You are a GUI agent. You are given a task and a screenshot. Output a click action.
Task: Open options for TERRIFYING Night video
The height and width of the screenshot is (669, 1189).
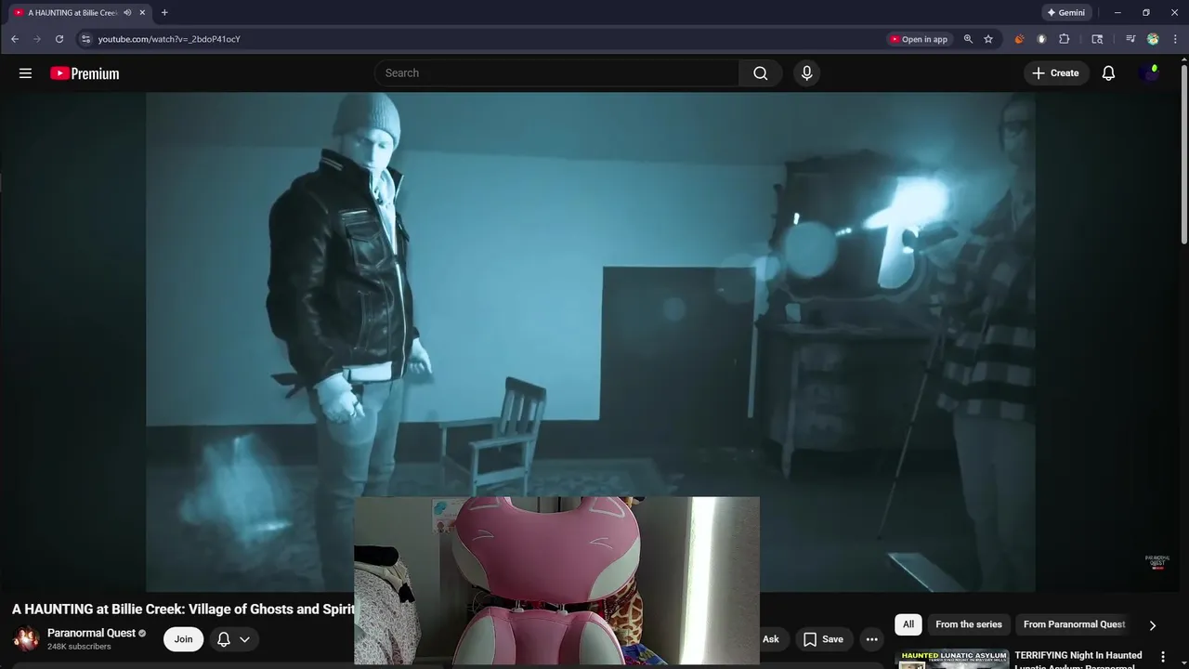[x=1162, y=657]
